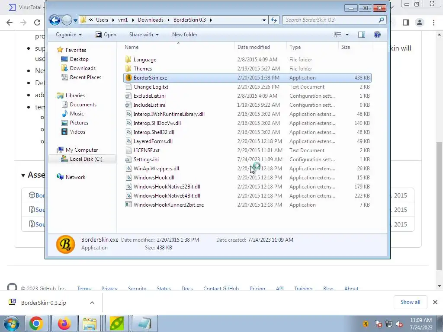Select the Videos library

tap(77, 131)
